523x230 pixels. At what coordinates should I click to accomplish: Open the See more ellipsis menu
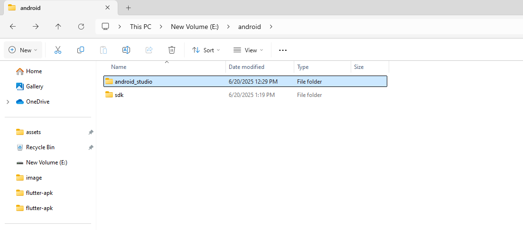[283, 50]
